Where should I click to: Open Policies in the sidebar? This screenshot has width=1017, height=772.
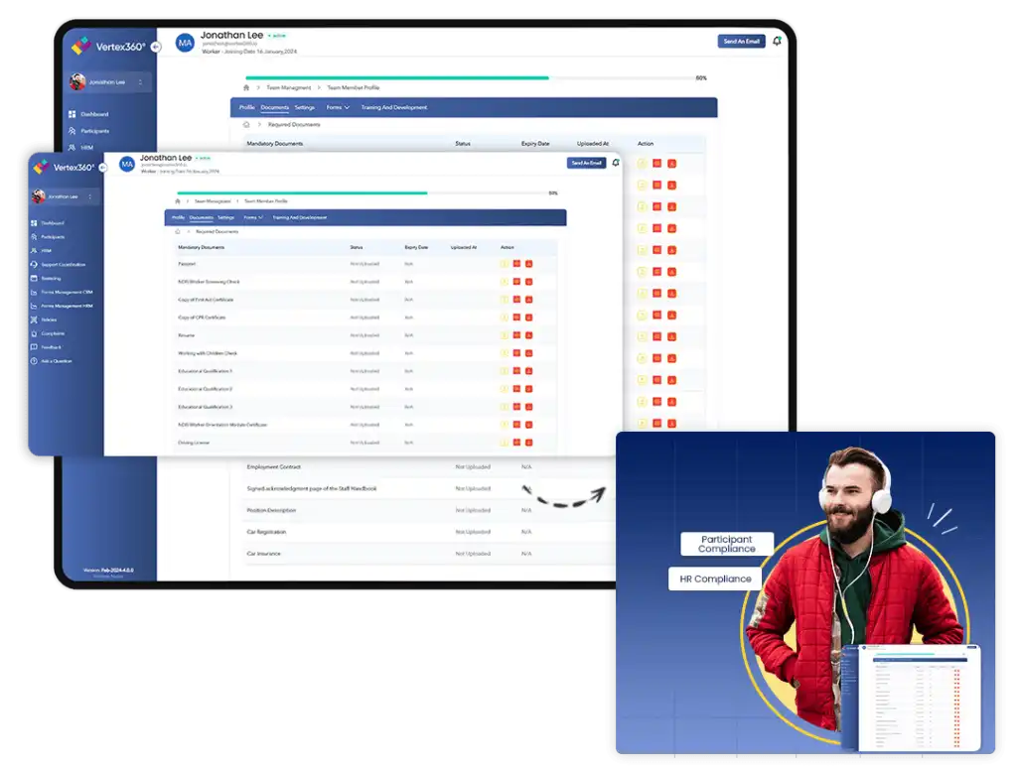(51, 320)
